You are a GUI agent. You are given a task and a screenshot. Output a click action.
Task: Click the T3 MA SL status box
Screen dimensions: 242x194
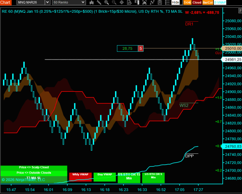[x=34, y=179]
